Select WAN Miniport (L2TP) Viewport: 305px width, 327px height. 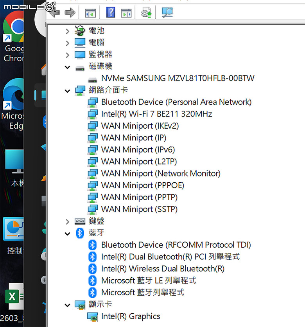139,162
